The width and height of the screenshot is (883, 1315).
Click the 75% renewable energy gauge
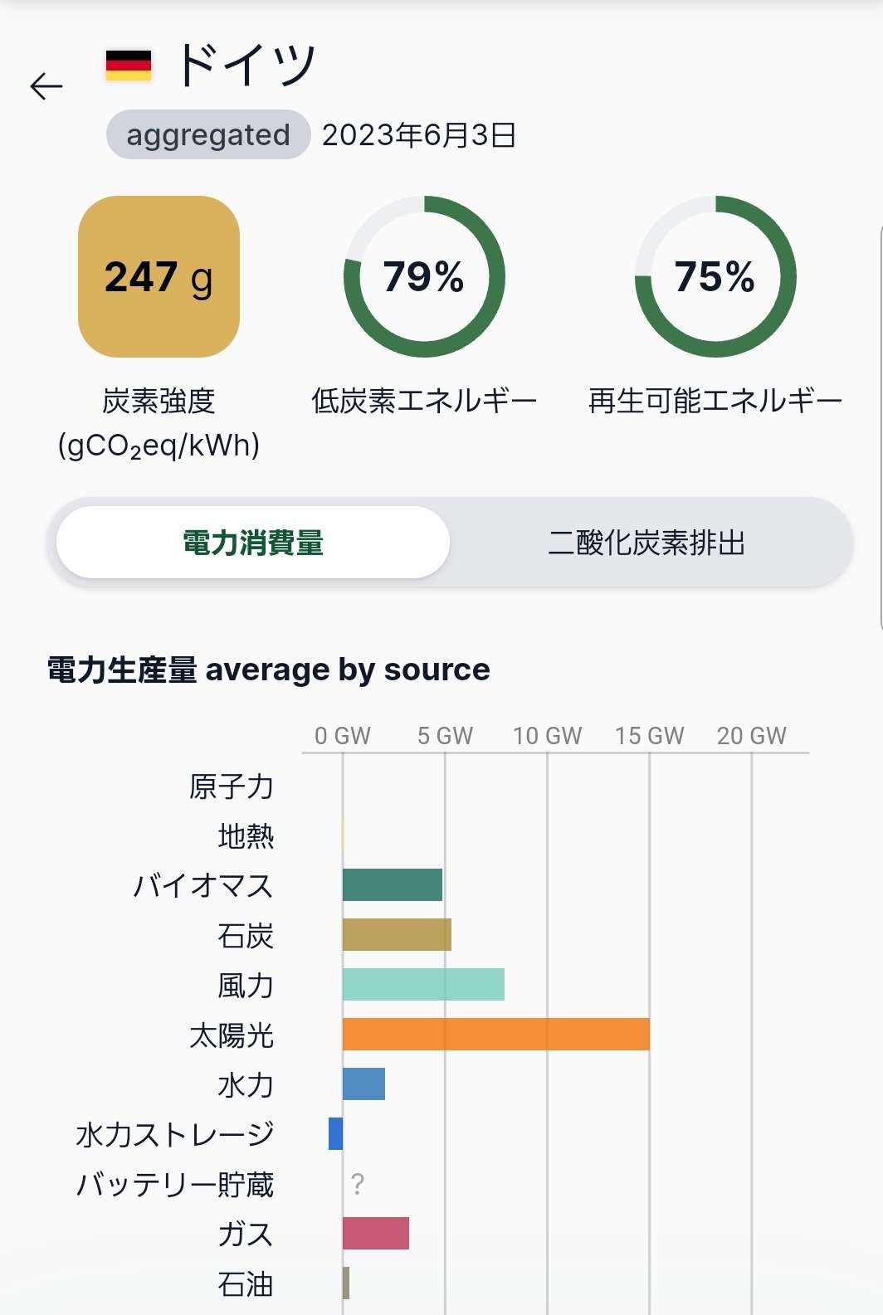pos(715,277)
